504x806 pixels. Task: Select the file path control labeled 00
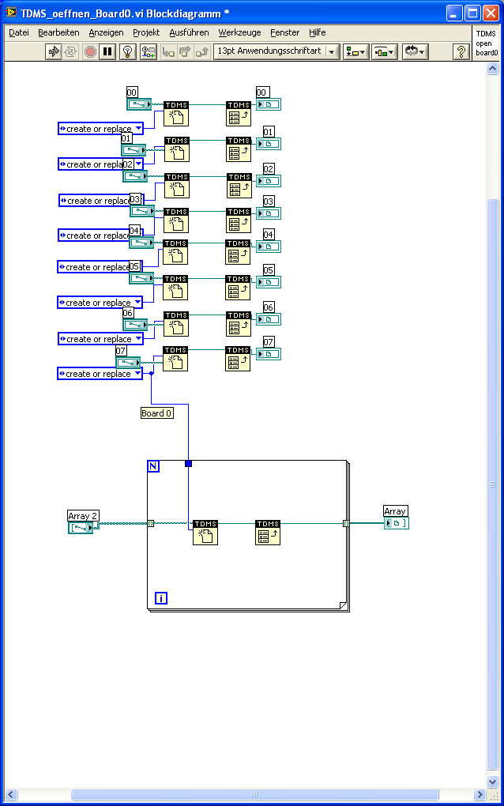139,104
